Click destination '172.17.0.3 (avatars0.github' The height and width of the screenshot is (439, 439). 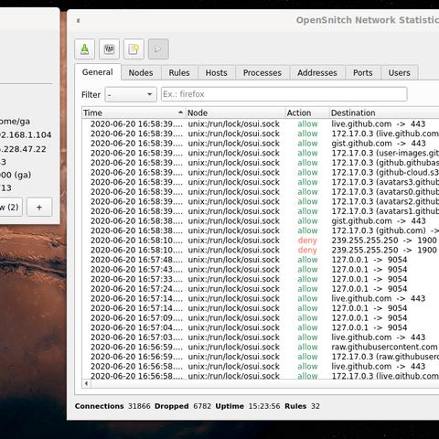(385, 192)
